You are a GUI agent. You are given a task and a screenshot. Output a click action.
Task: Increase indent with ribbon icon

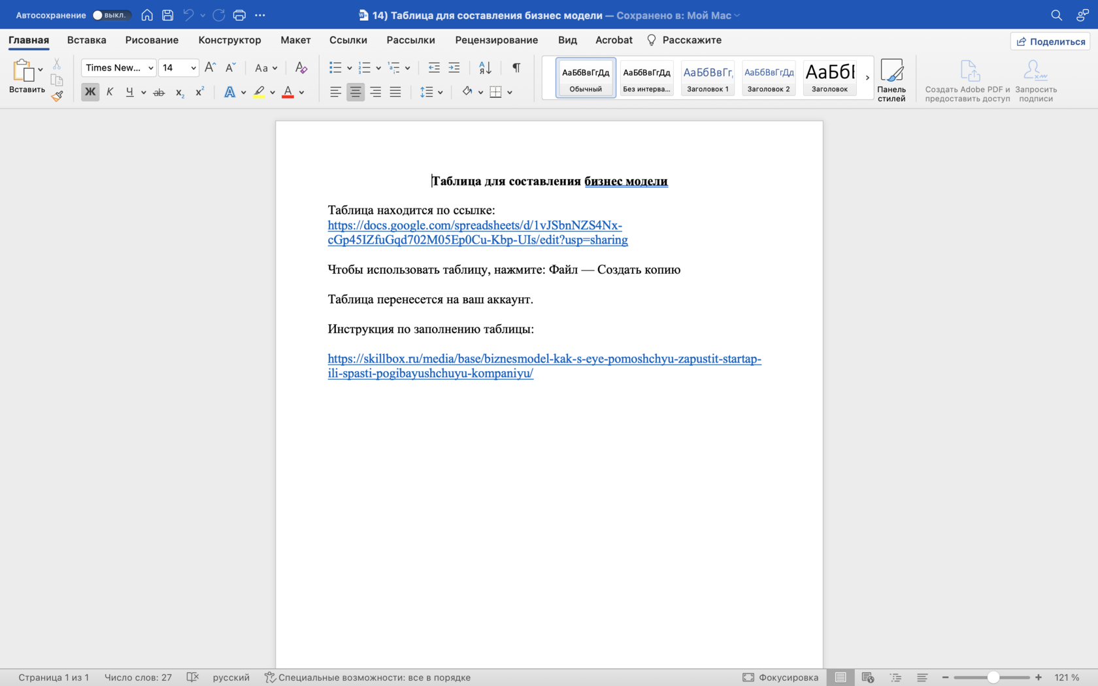[x=454, y=67]
